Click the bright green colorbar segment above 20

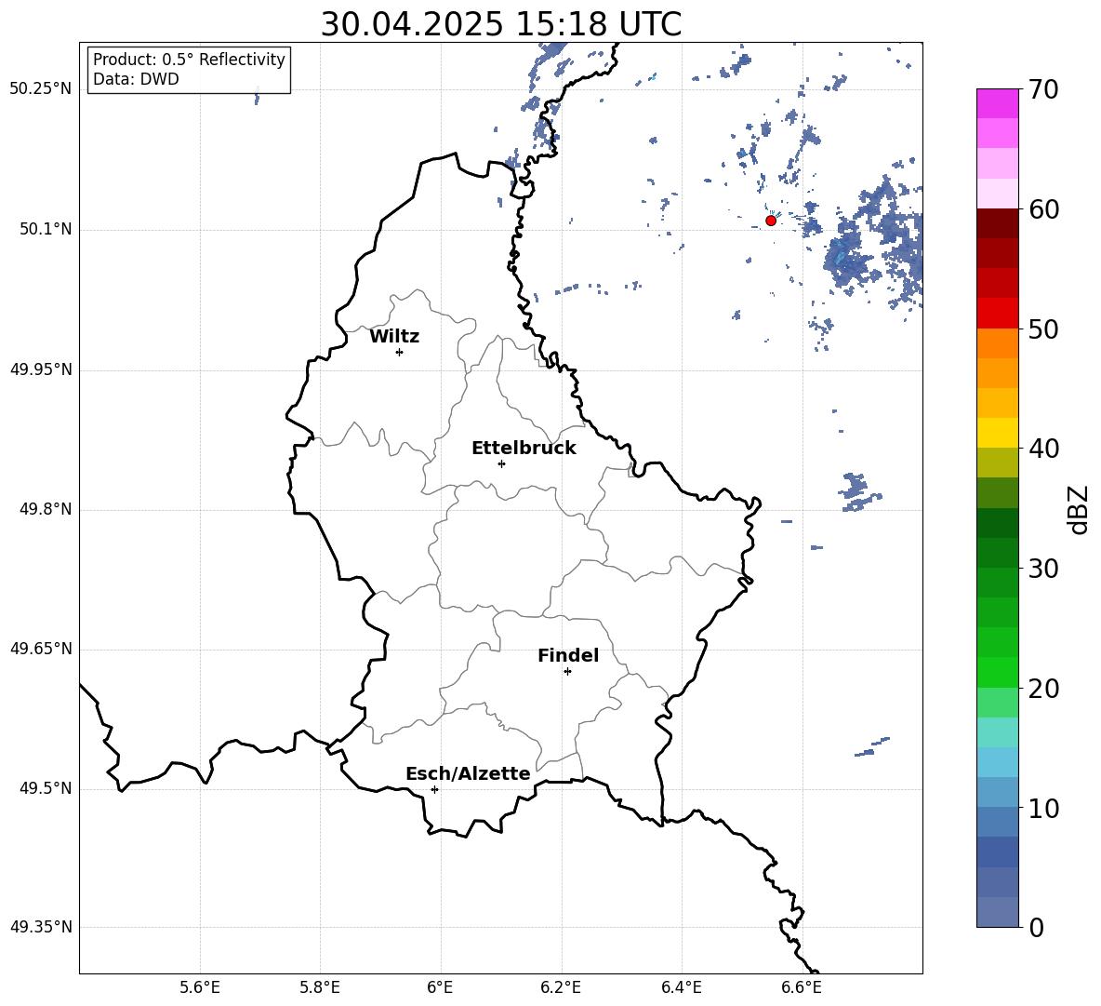pos(998,672)
